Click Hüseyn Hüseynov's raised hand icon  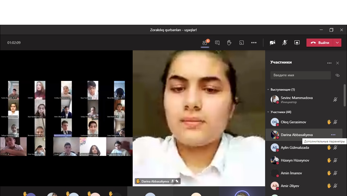(329, 160)
